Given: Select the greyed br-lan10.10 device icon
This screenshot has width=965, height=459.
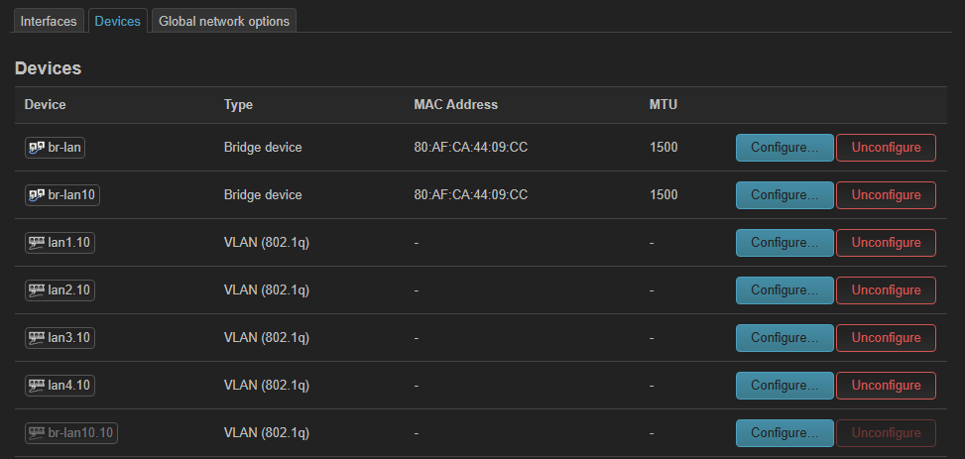Looking at the screenshot, I should [37, 432].
